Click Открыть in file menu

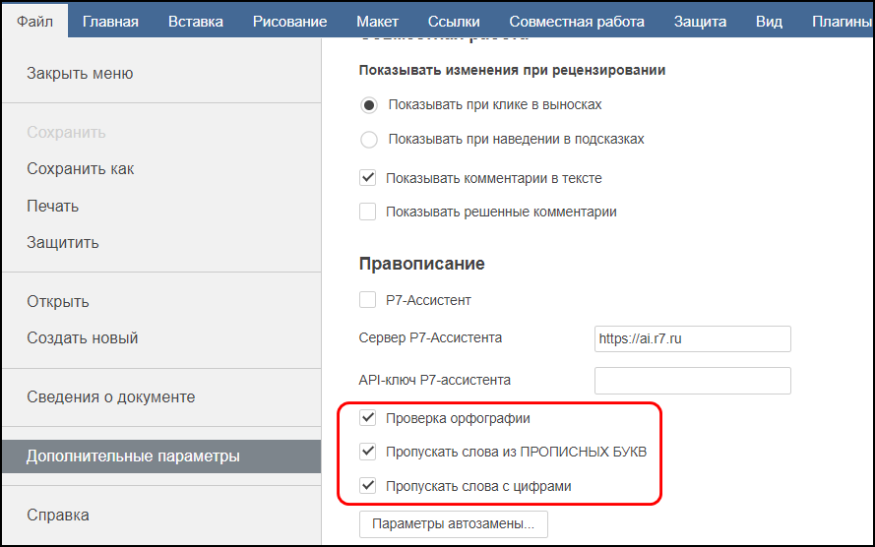coord(57,301)
